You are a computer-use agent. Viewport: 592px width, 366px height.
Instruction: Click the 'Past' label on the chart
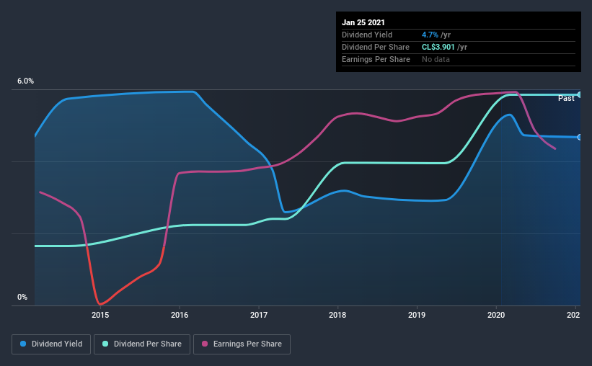click(x=566, y=99)
